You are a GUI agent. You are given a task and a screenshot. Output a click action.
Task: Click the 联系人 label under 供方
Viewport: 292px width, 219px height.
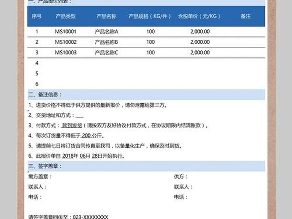[x=183, y=187]
